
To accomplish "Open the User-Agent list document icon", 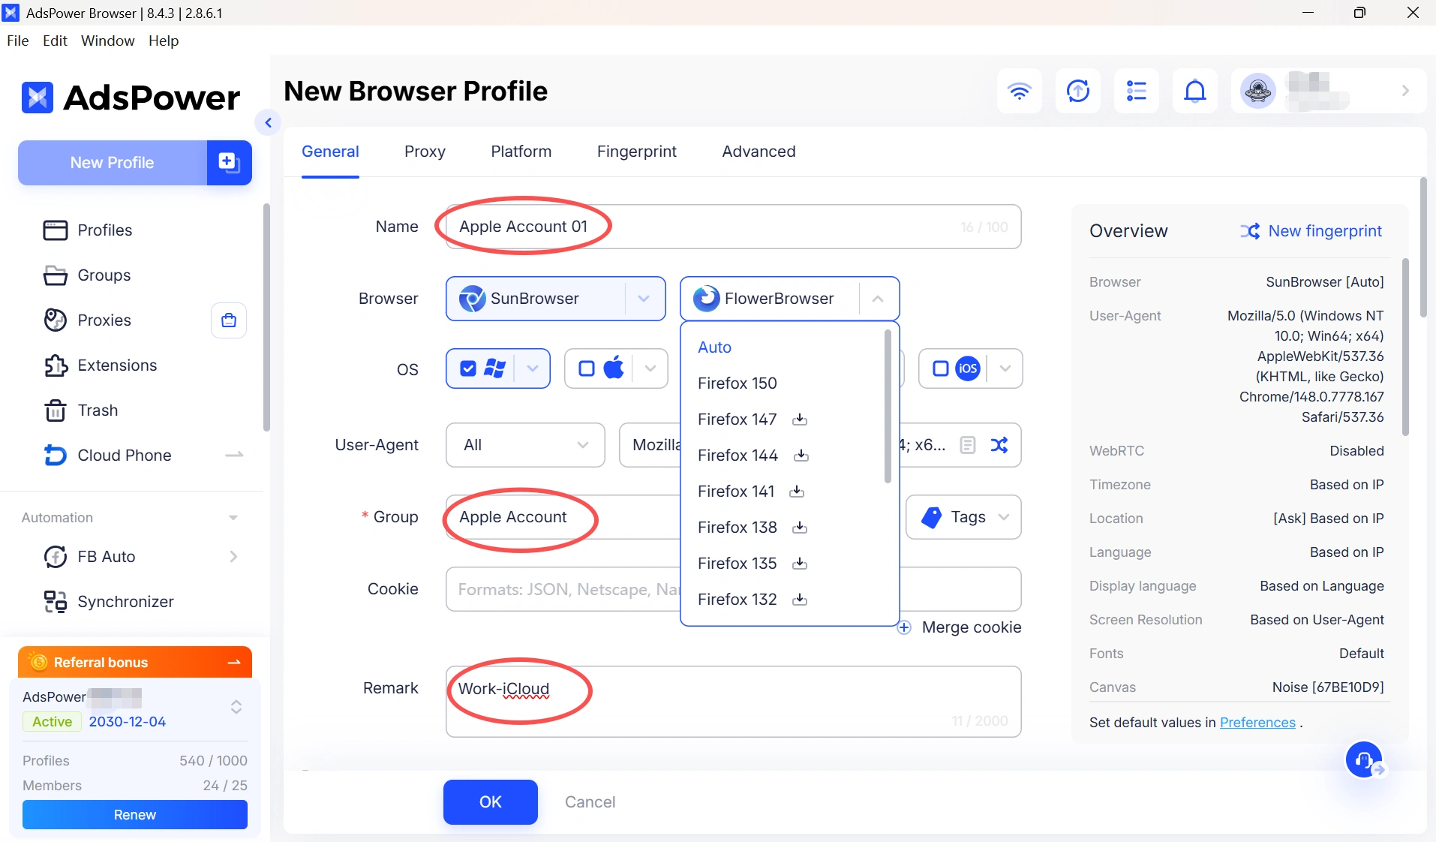I will [x=967, y=445].
